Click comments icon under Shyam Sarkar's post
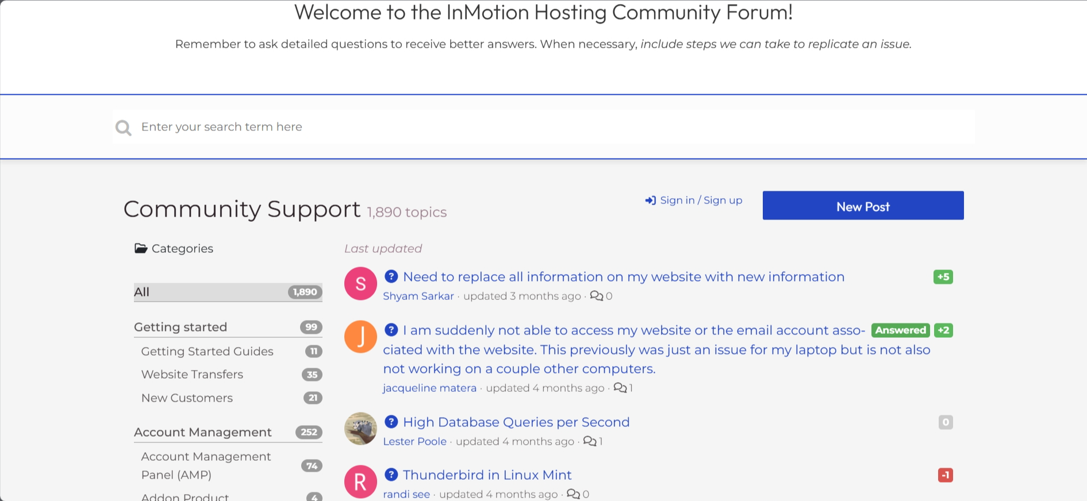This screenshot has height=501, width=1087. pyautogui.click(x=597, y=296)
